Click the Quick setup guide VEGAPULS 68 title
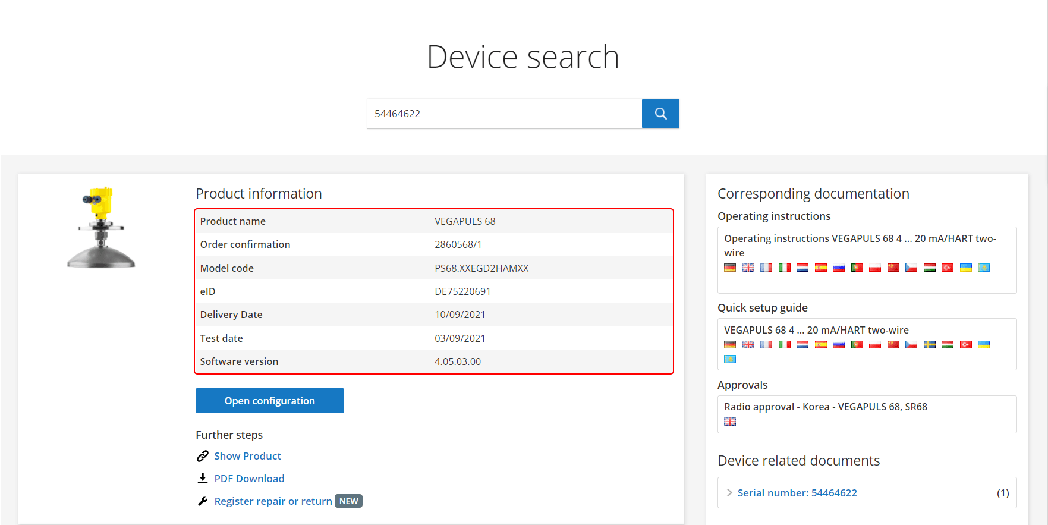The width and height of the screenshot is (1048, 525). pos(816,330)
